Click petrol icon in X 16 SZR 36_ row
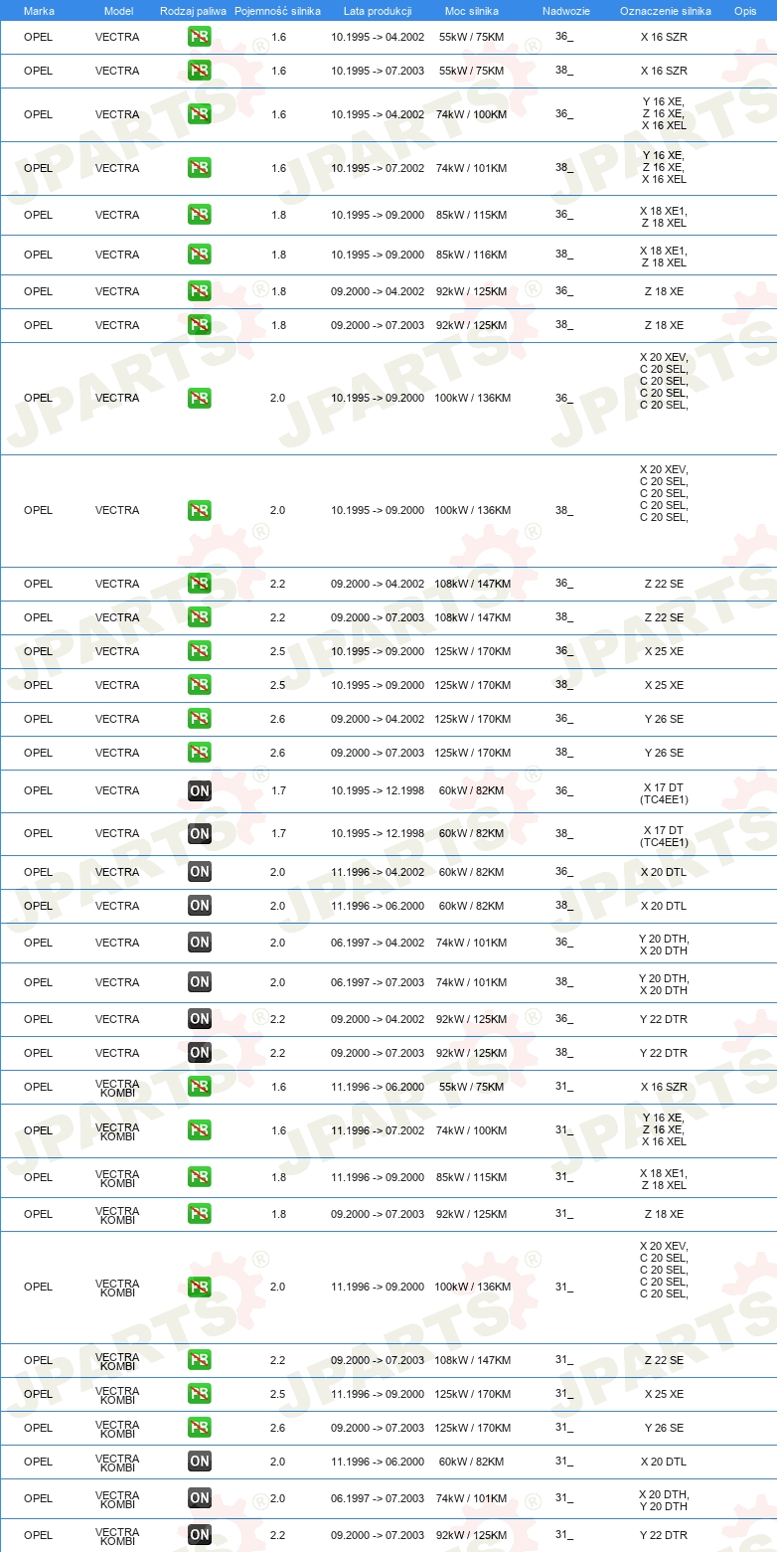 click(x=199, y=37)
